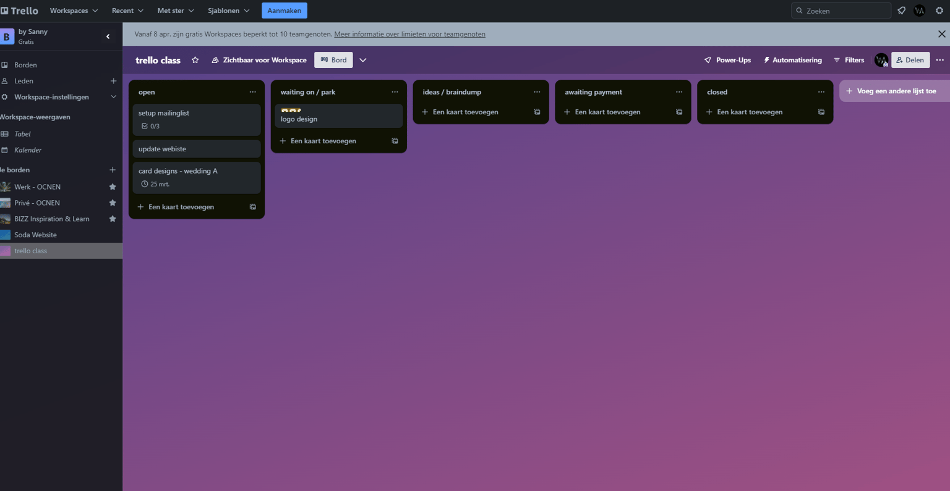Open Zichtbaar voor Workspace visibility menu
Viewport: 950px width, 491px height.
259,60
